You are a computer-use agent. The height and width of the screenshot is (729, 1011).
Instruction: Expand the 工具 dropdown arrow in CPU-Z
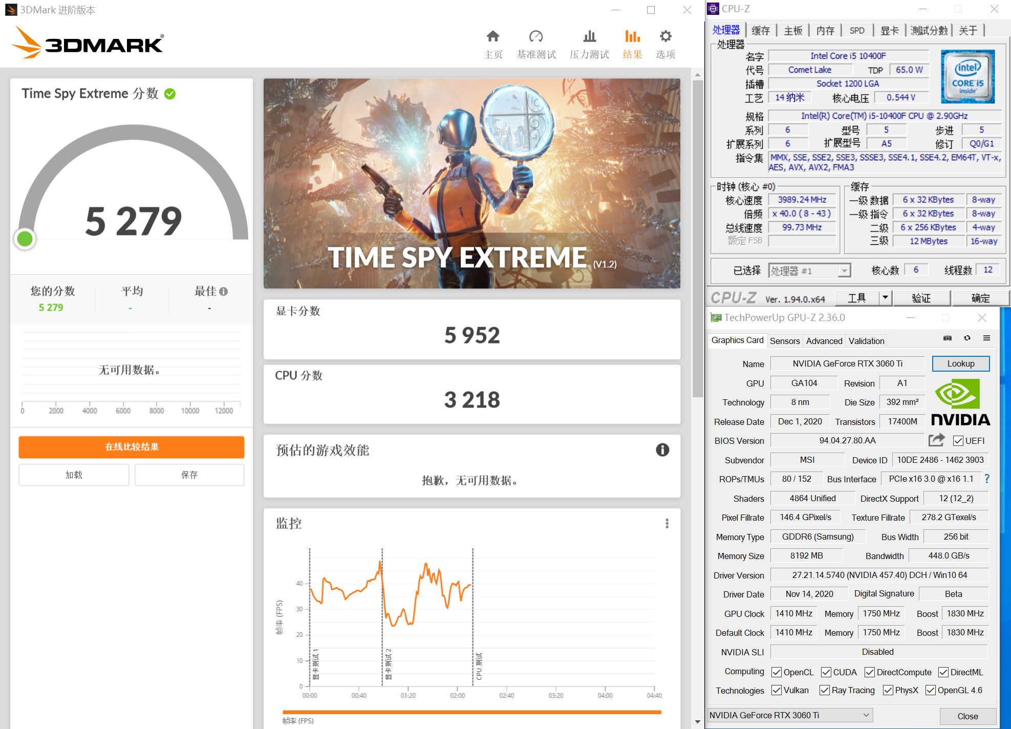(885, 297)
